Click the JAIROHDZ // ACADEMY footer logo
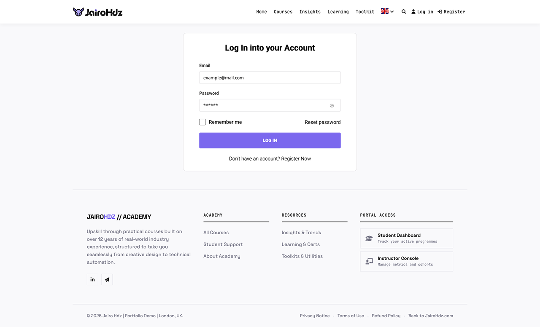Image resolution: width=540 pixels, height=327 pixels. [119, 217]
